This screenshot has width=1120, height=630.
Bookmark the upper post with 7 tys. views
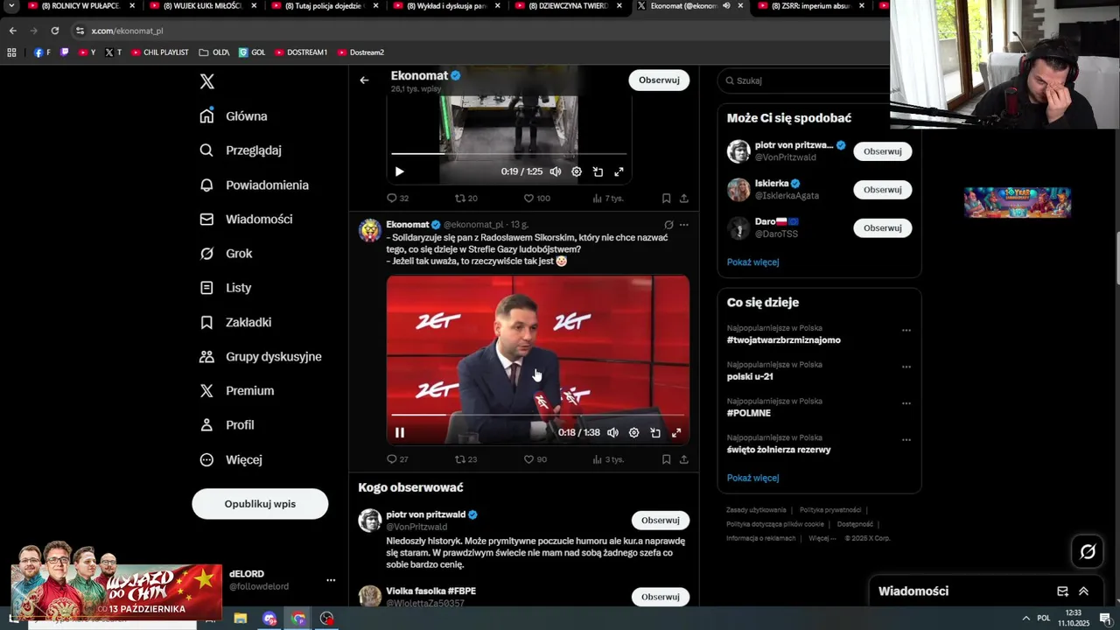click(666, 199)
